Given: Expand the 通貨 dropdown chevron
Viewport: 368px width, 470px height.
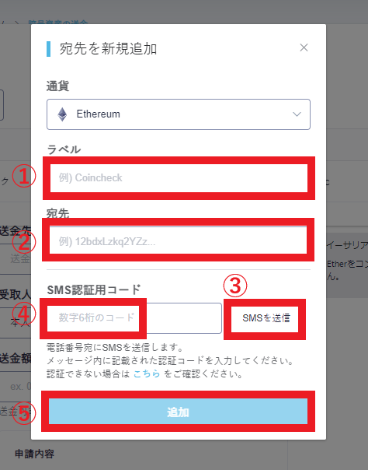Looking at the screenshot, I should tap(297, 114).
